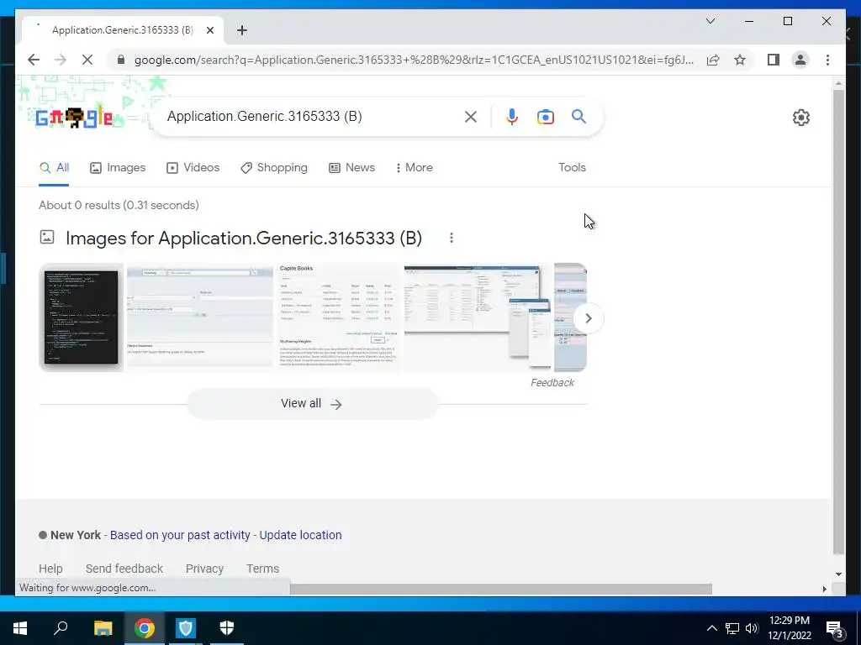Click Update location link

(300, 535)
